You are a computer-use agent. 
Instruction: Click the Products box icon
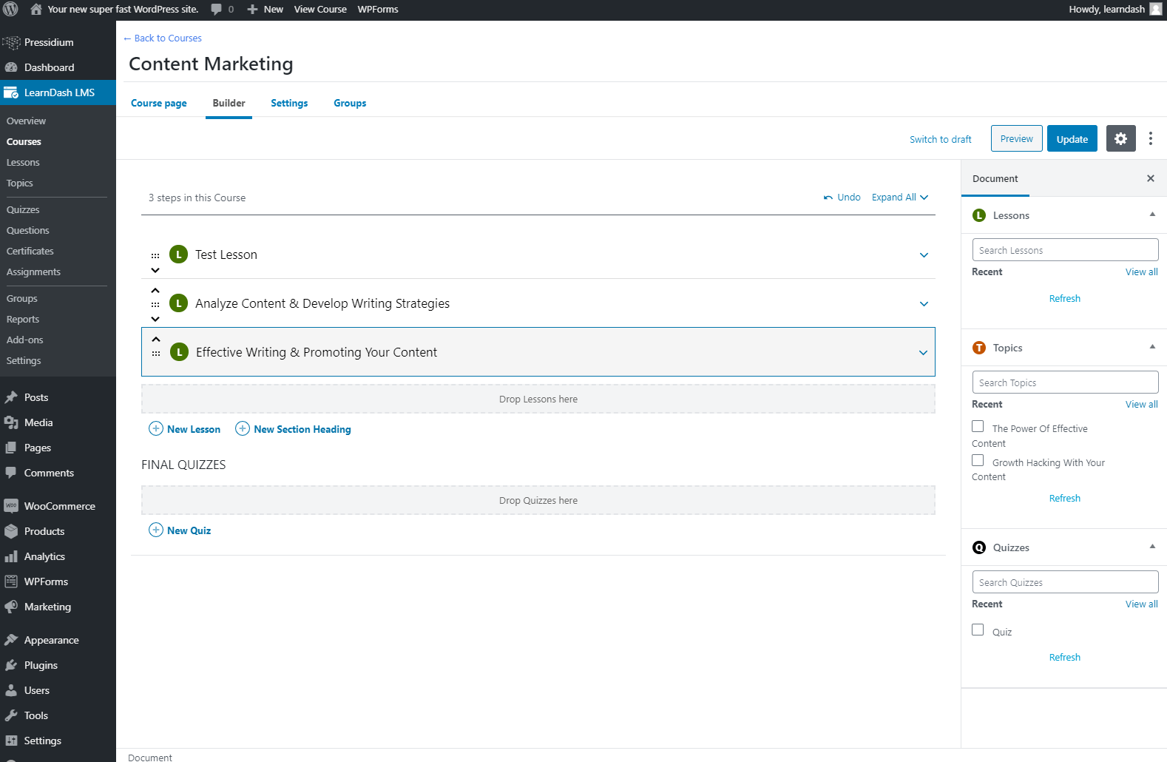point(11,531)
